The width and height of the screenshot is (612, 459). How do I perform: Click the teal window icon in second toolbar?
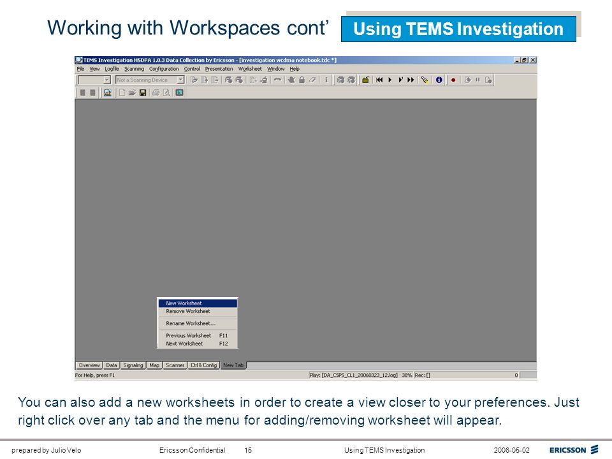click(180, 92)
